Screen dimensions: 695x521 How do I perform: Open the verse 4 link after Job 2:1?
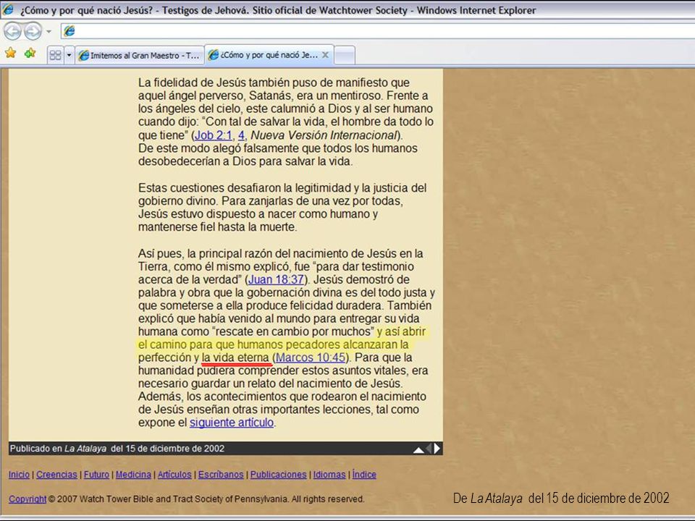pyautogui.click(x=241, y=135)
